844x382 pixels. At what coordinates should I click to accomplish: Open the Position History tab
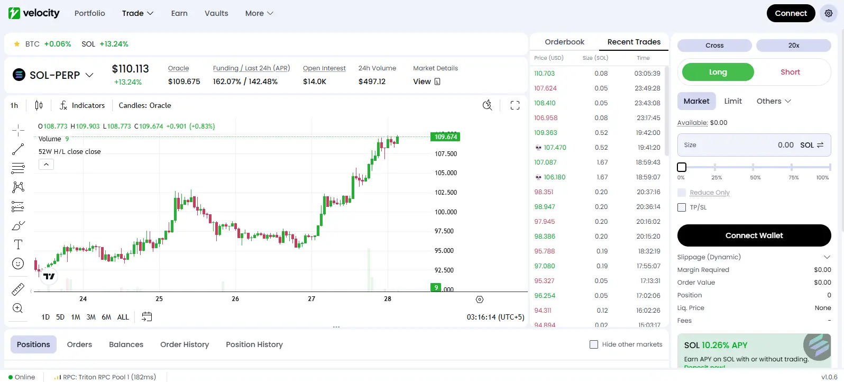pos(254,344)
